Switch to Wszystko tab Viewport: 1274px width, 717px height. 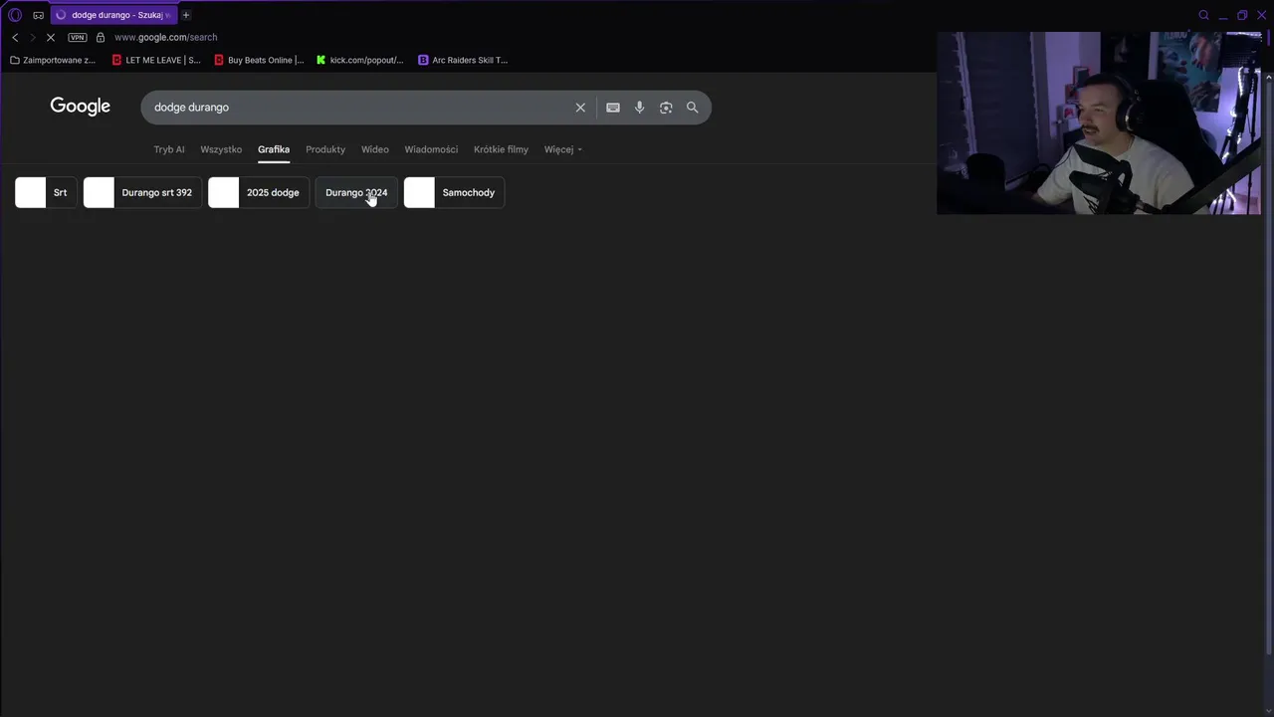(221, 149)
